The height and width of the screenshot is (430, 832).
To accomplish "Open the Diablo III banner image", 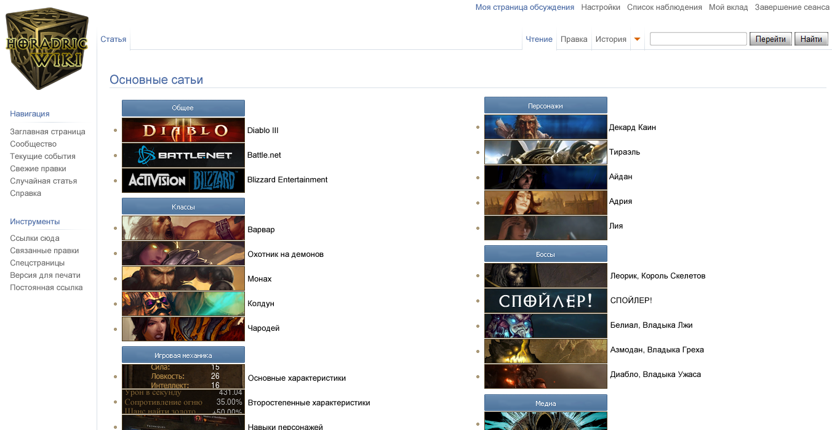I will click(x=183, y=130).
